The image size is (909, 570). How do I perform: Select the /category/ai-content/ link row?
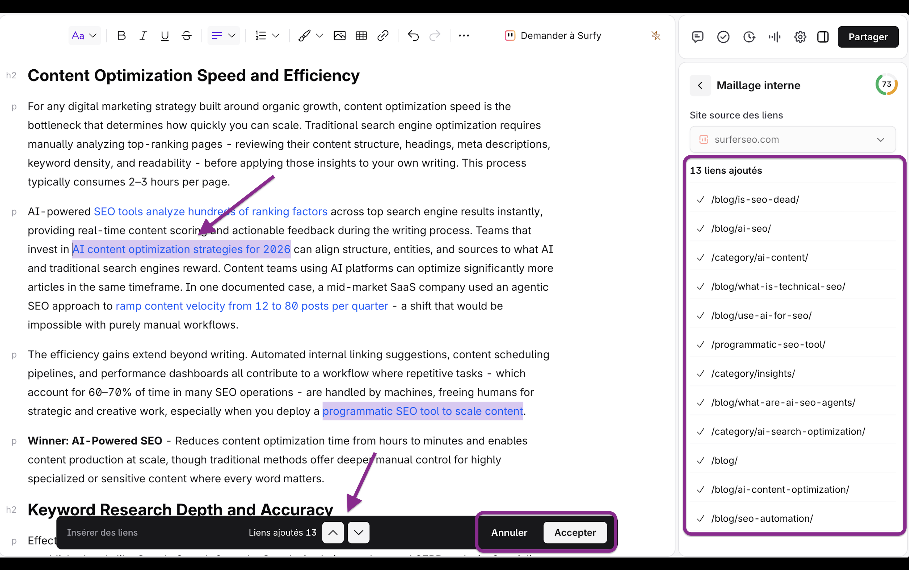[x=793, y=257]
